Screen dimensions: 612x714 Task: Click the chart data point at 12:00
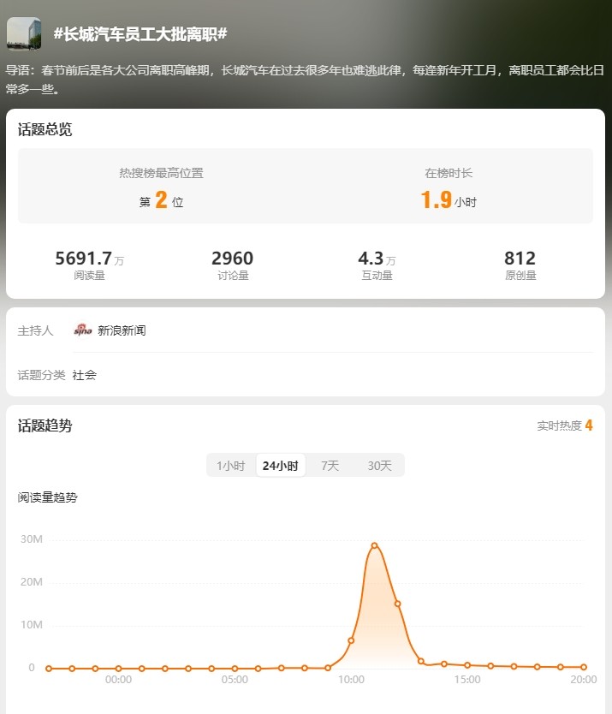[397, 604]
